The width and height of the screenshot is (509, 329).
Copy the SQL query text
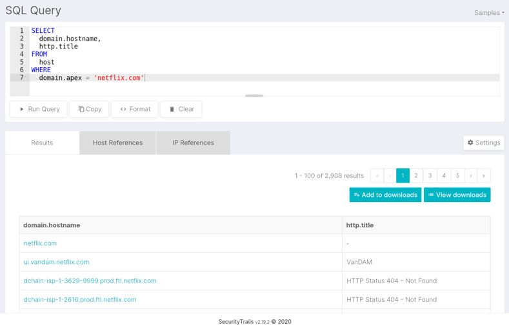[x=89, y=109]
